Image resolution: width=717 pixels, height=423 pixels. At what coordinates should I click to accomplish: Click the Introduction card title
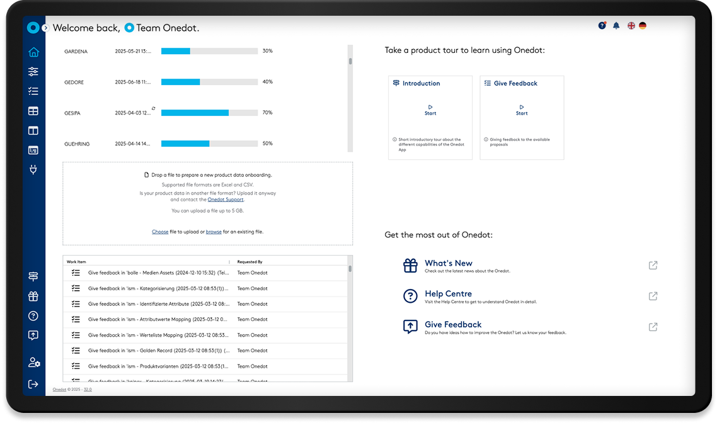coord(421,83)
